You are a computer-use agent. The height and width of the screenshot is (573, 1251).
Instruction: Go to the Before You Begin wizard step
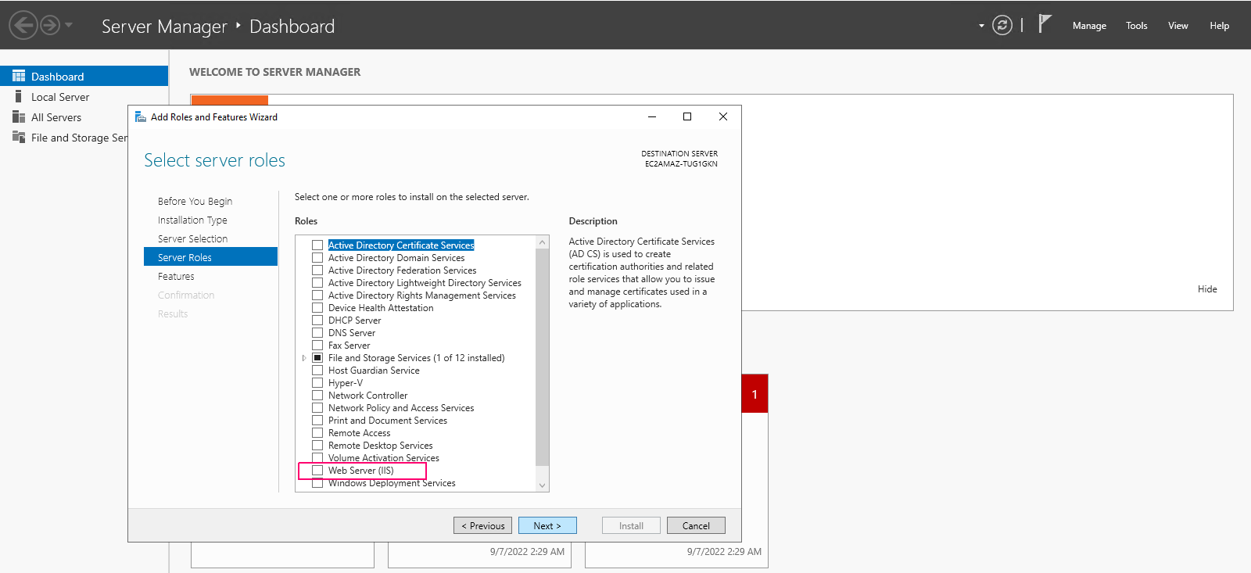(195, 201)
